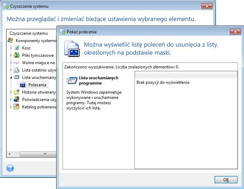Expand the Historia otwierany tree node

pos(11,92)
